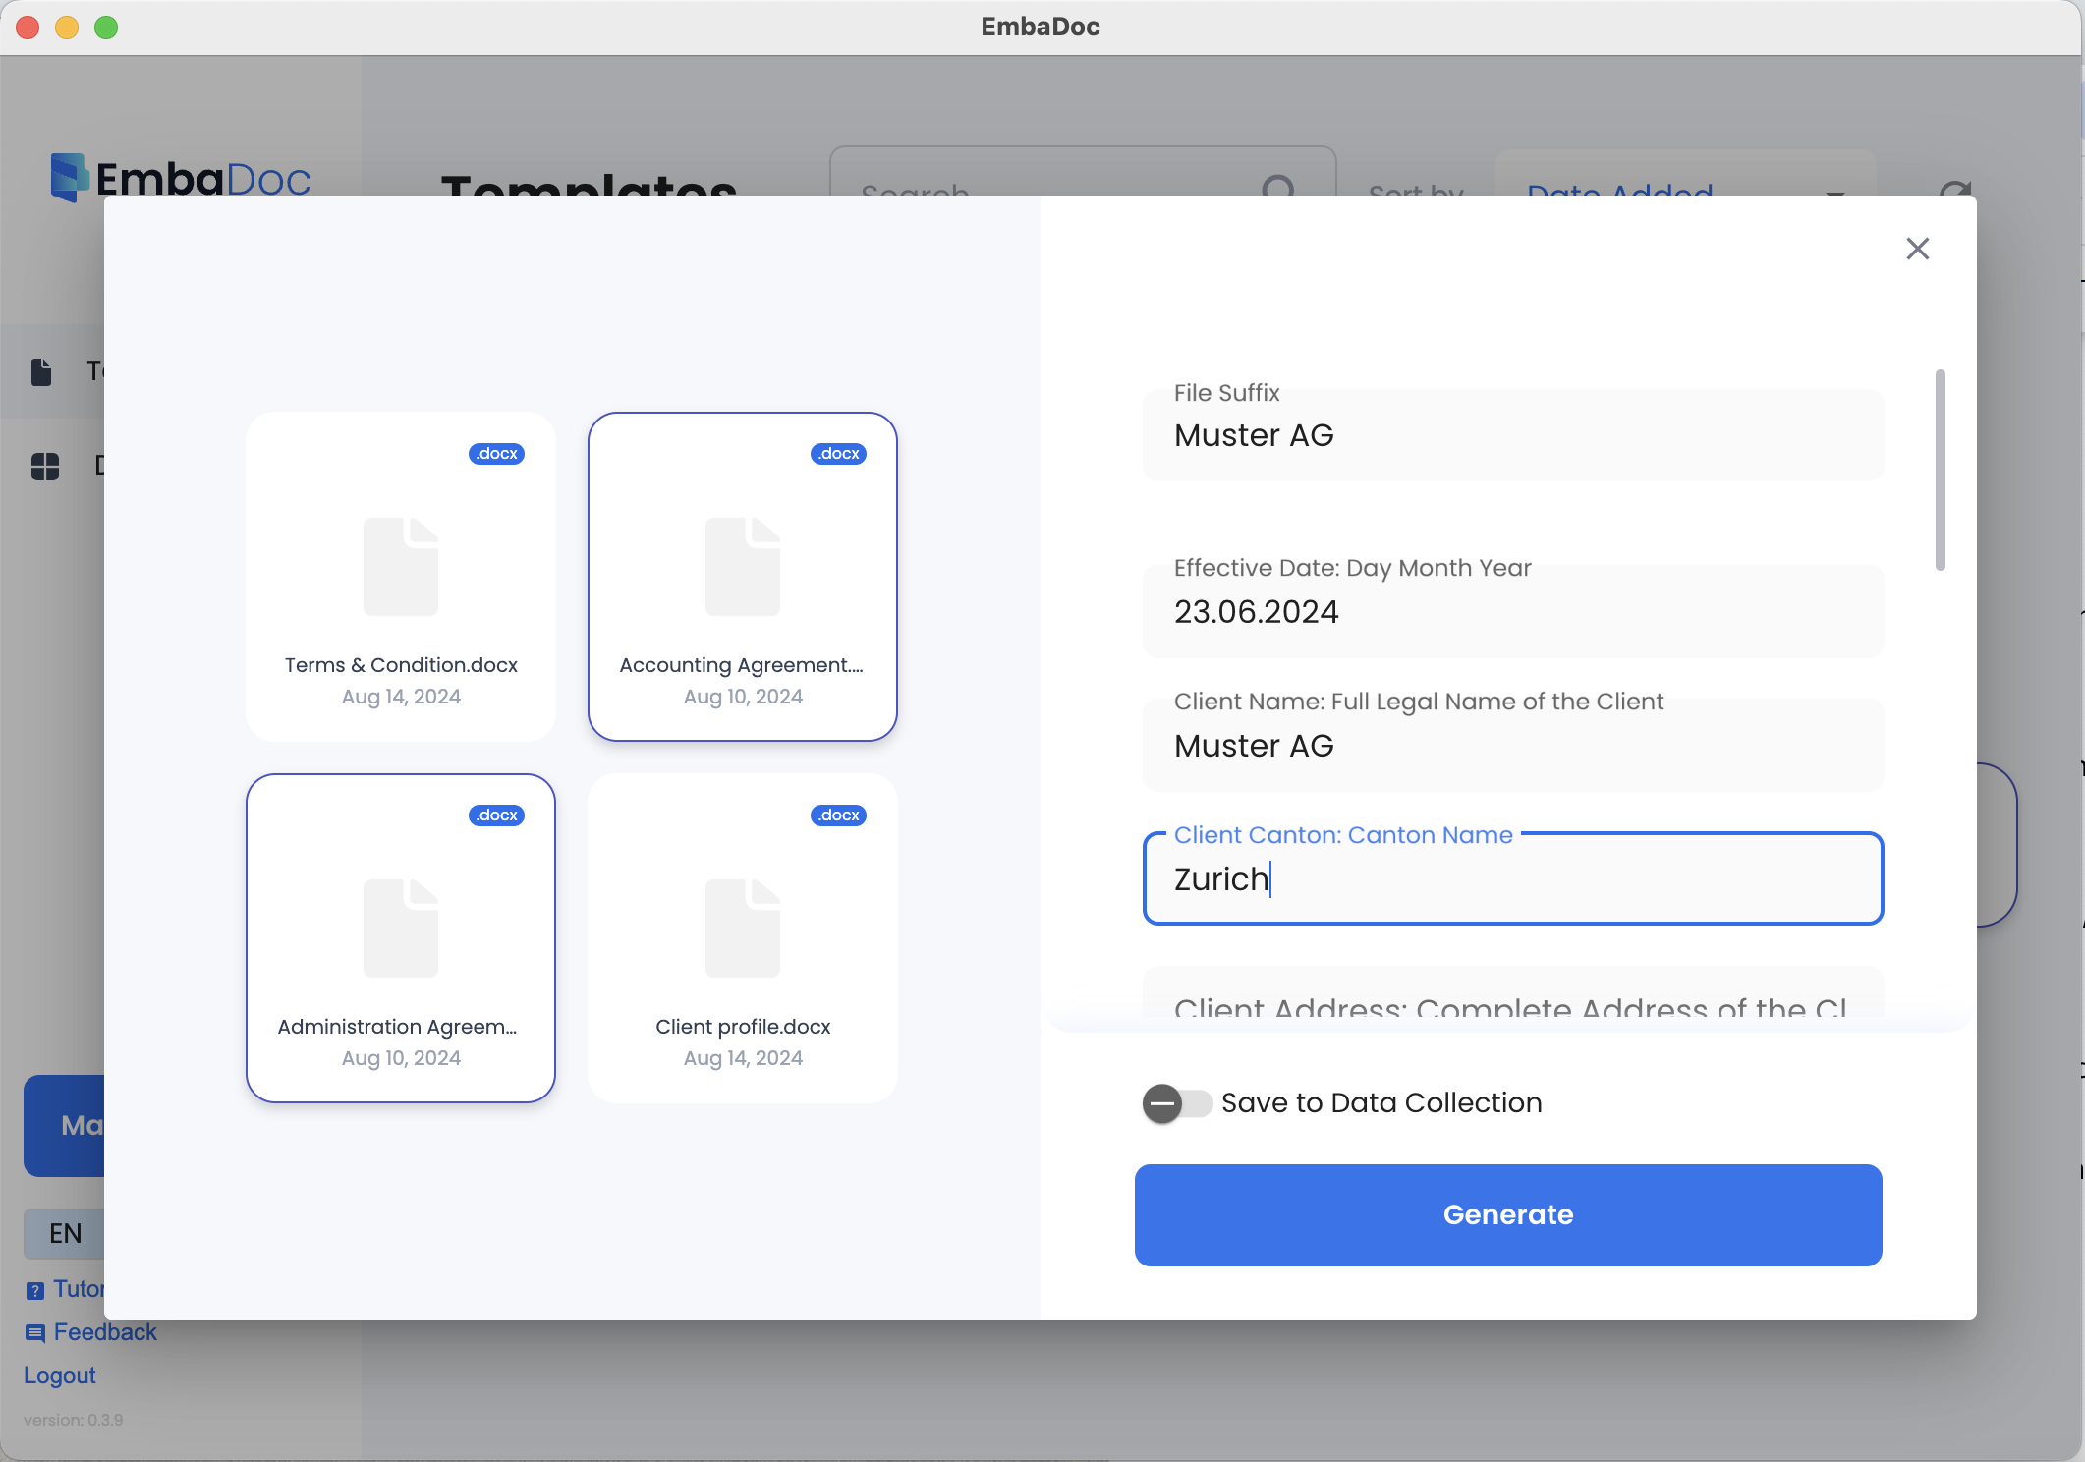Click the Logout link
Screen dimensions: 2085x1462
coord(60,1376)
